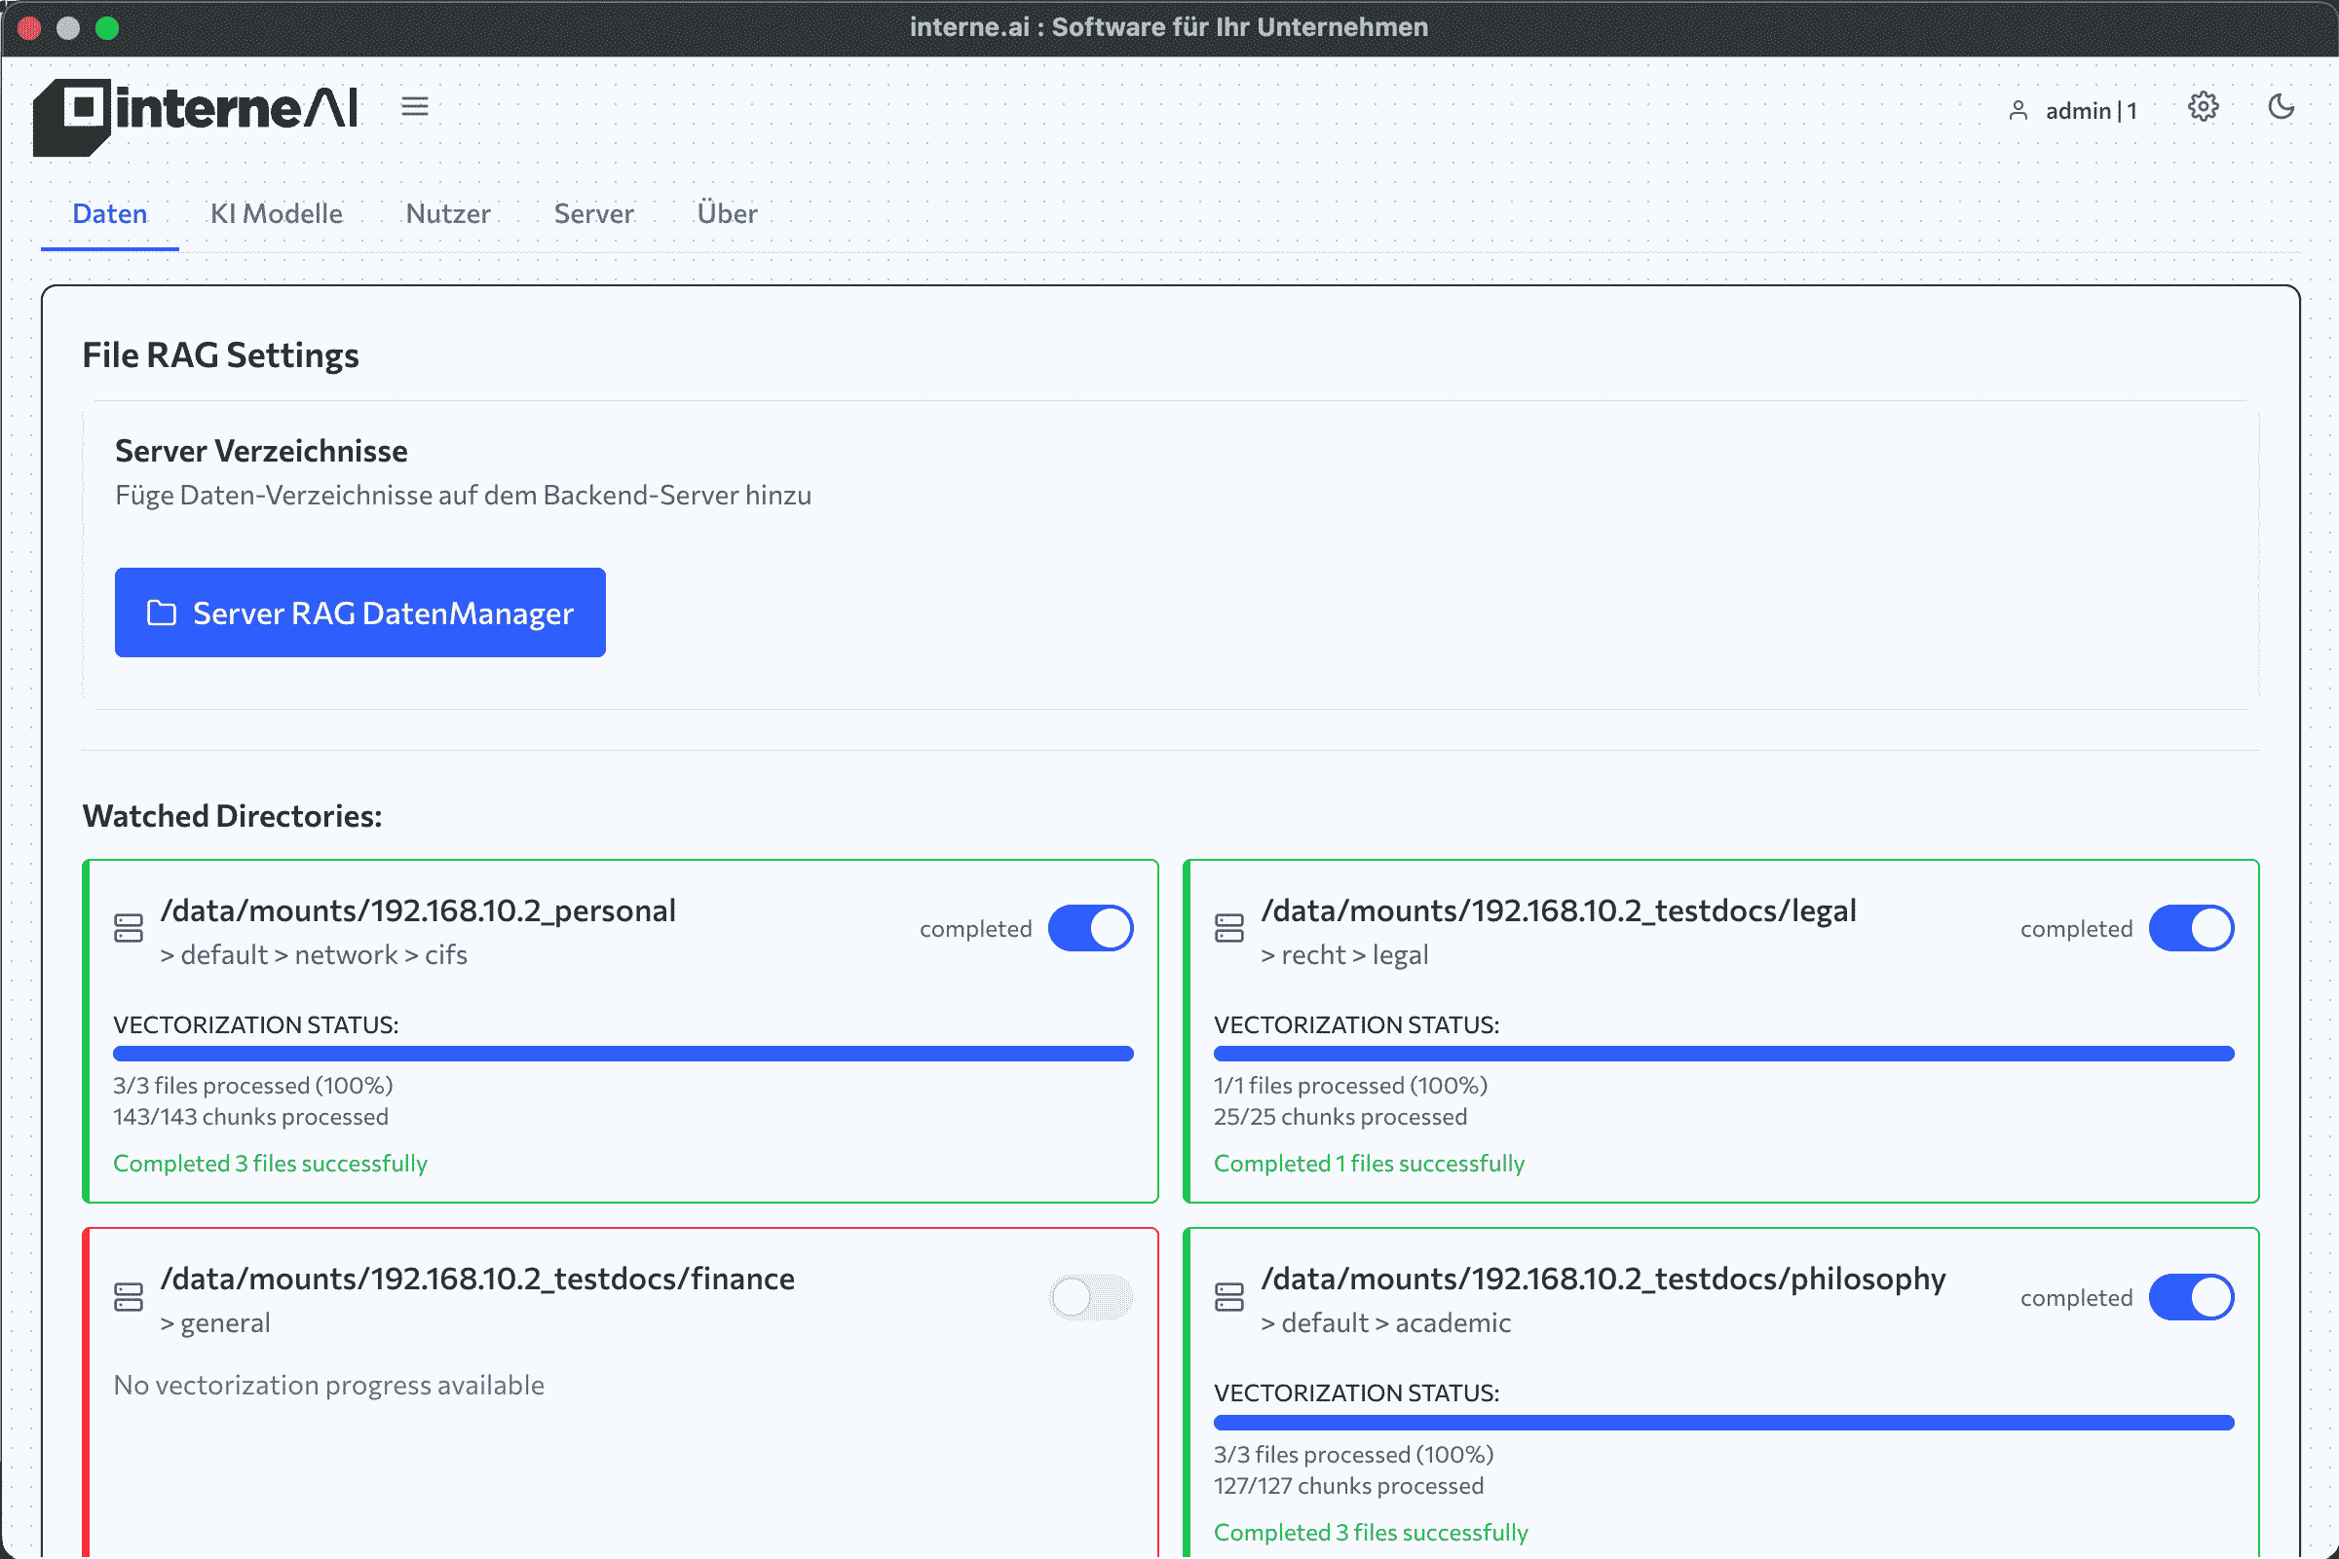This screenshot has height=1559, width=2339.
Task: Click server icon for philosophy directory
Action: [x=1229, y=1296]
